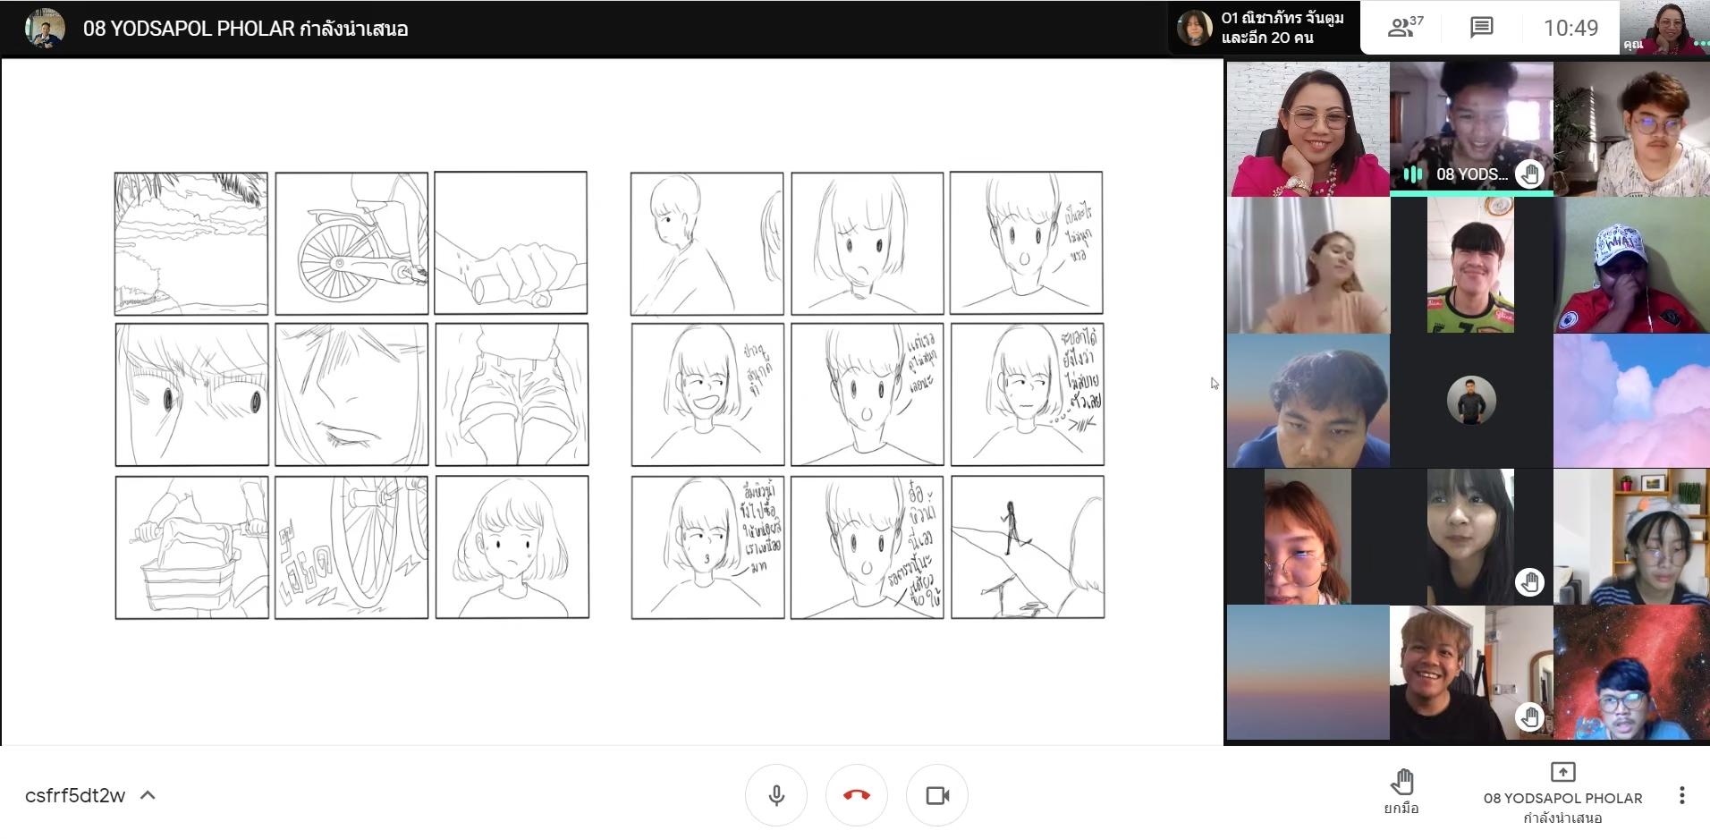
Task: Select the tile of person with orange hair and round glasses
Action: [x=1308, y=537]
